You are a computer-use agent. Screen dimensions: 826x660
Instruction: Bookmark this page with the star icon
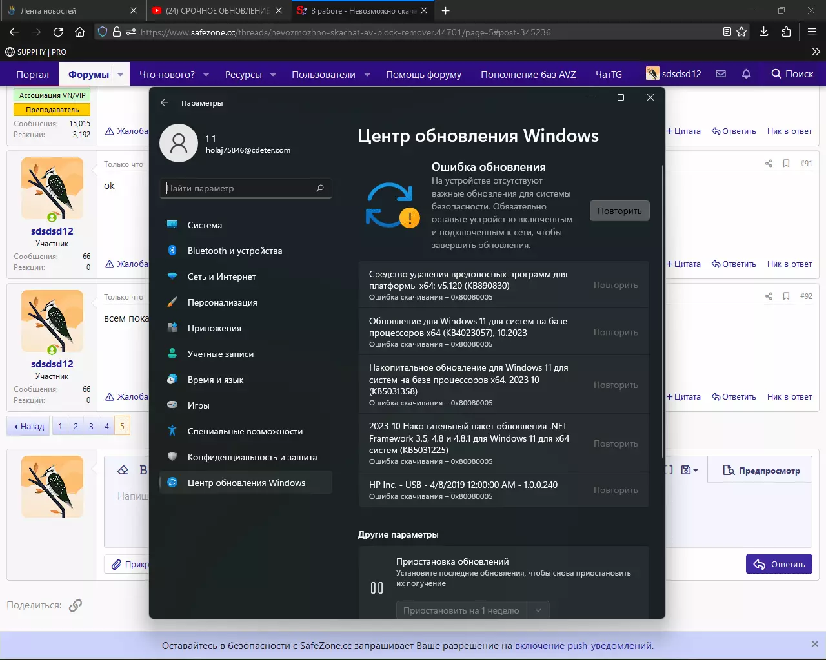pyautogui.click(x=741, y=32)
